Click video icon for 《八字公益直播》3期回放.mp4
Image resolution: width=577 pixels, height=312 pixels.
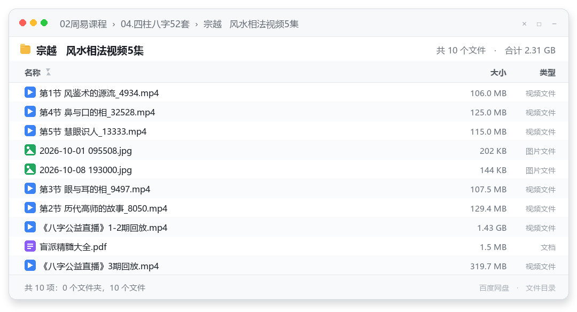tap(30, 266)
